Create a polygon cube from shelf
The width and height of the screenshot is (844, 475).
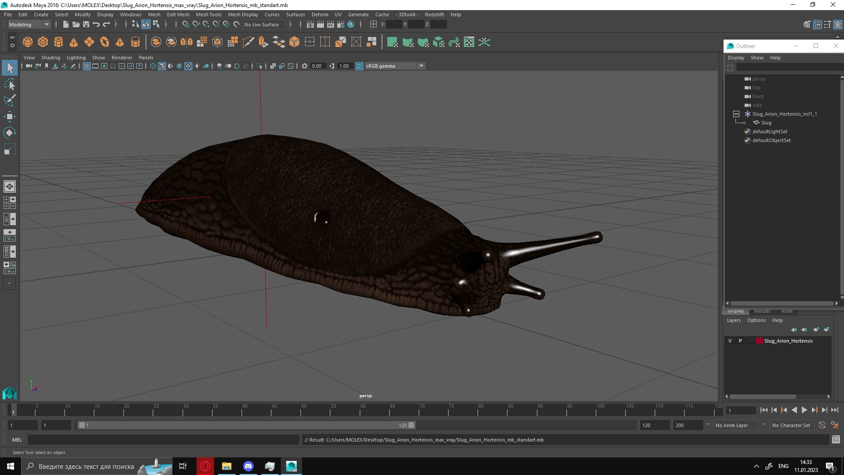pyautogui.click(x=43, y=42)
